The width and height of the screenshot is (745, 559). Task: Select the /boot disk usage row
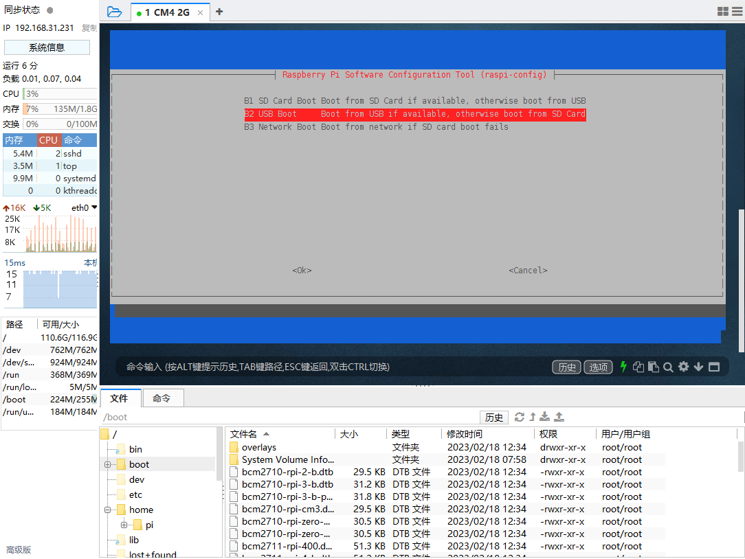(x=50, y=400)
